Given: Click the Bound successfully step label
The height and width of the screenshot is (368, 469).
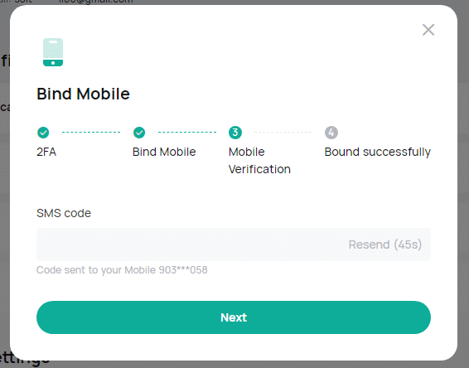Looking at the screenshot, I should point(378,152).
